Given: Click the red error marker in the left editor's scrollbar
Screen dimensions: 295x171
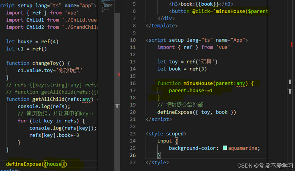Looking at the screenshot, I should (119, 74).
